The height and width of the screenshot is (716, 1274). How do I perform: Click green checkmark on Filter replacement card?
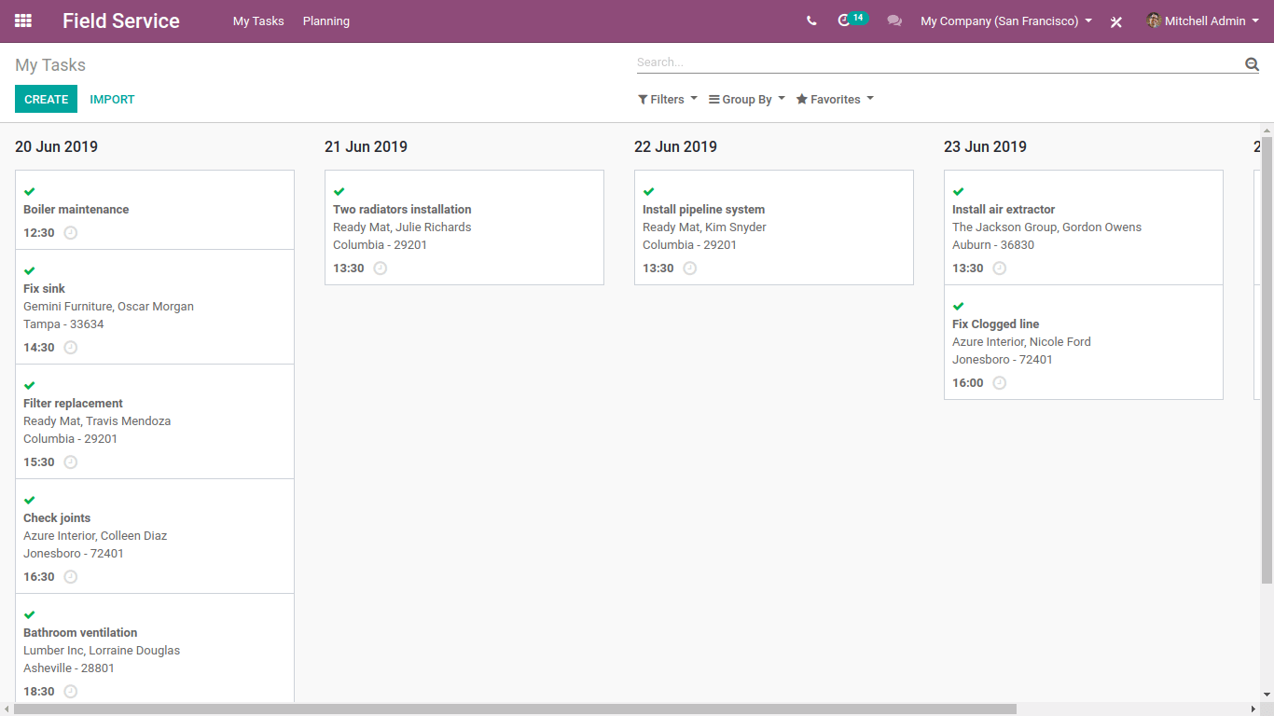coord(30,385)
